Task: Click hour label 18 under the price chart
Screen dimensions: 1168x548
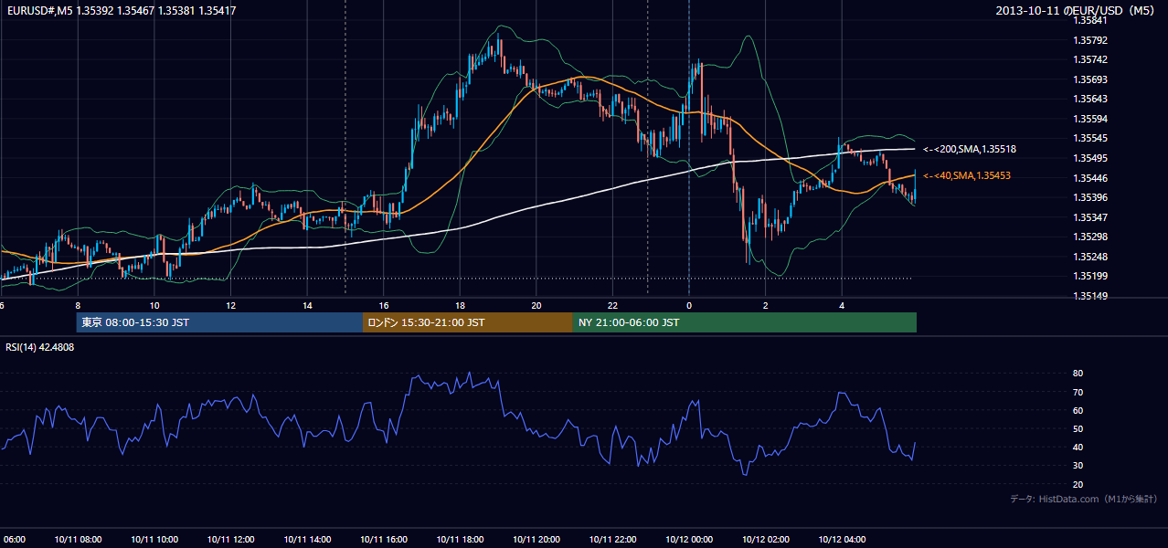Action: pos(460,305)
